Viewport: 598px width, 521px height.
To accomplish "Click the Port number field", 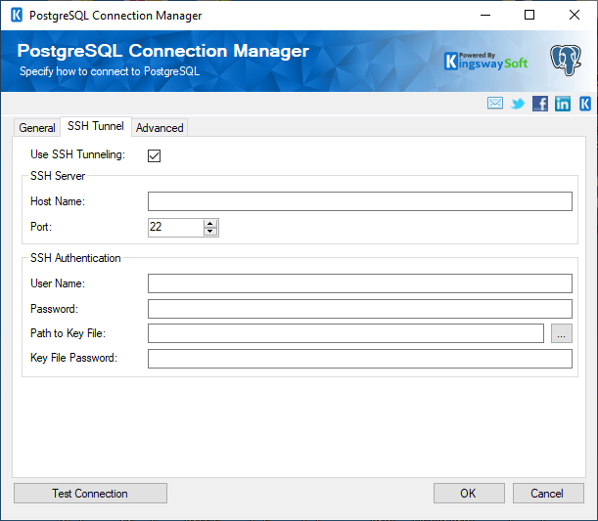I will (x=176, y=228).
